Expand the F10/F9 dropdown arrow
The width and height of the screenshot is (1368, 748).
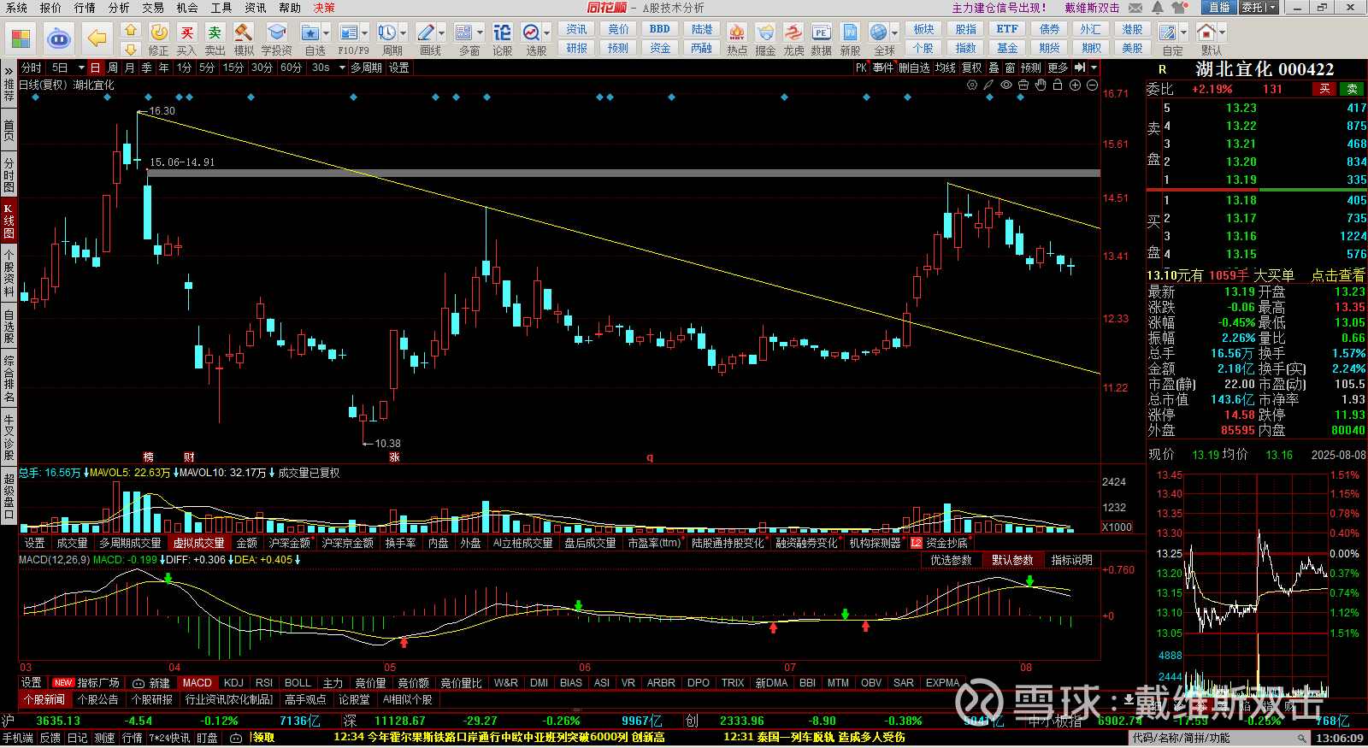[x=365, y=32]
